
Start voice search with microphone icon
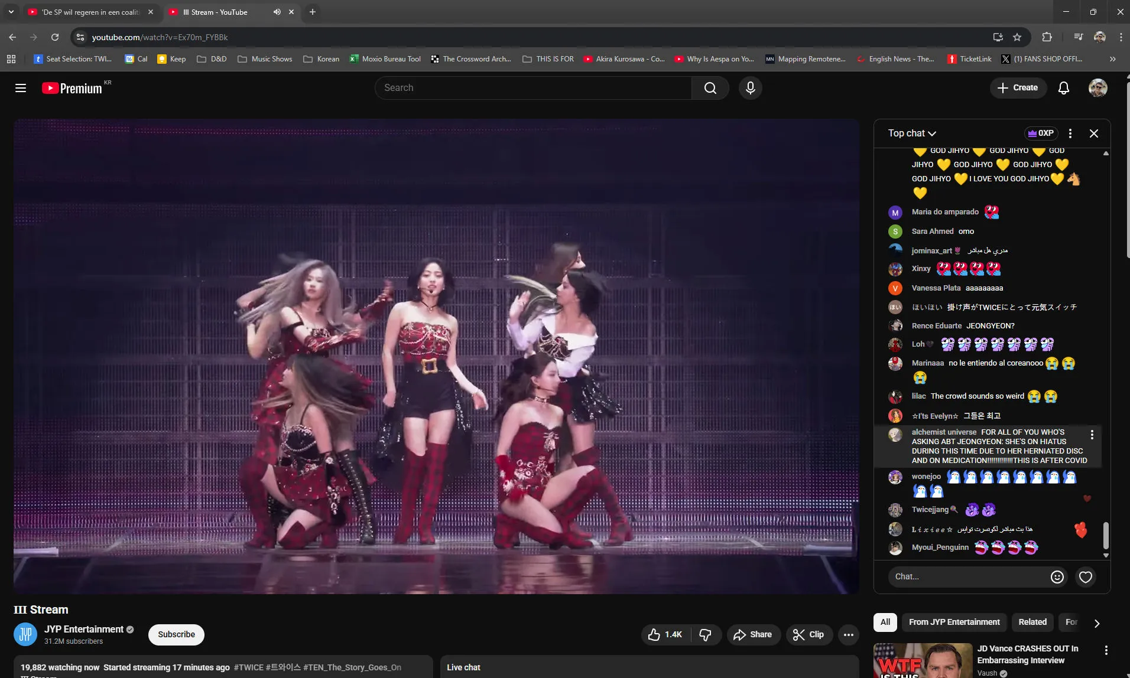pos(751,88)
